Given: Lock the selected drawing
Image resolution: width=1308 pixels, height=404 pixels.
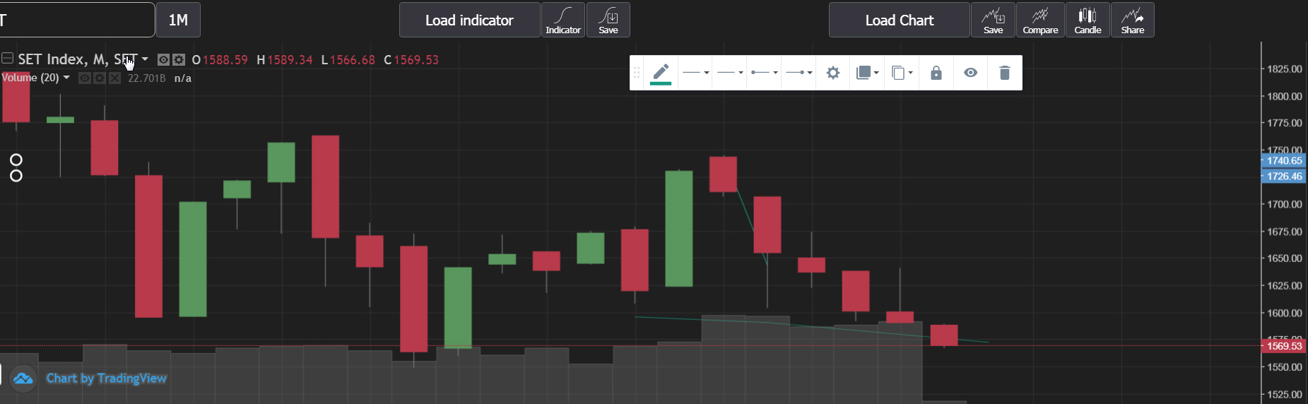Looking at the screenshot, I should pos(936,73).
